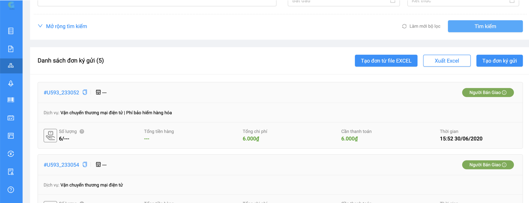
Task: Click the help question mark sidebar icon
Action: point(11,189)
